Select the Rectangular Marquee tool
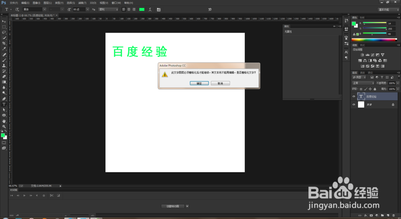401x219 pixels. coord(4,27)
